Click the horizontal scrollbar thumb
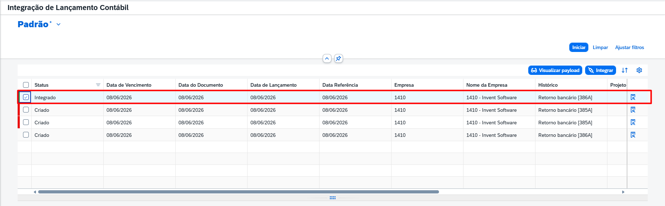The height and width of the screenshot is (206, 665). pyautogui.click(x=239, y=192)
